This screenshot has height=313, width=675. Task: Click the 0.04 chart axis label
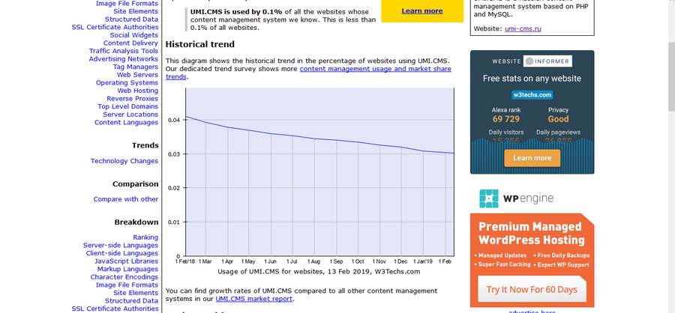pos(174,120)
